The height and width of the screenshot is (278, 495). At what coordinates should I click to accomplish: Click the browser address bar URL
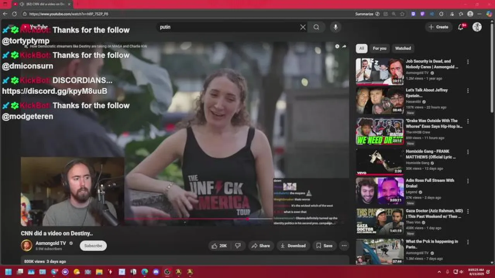click(69, 14)
